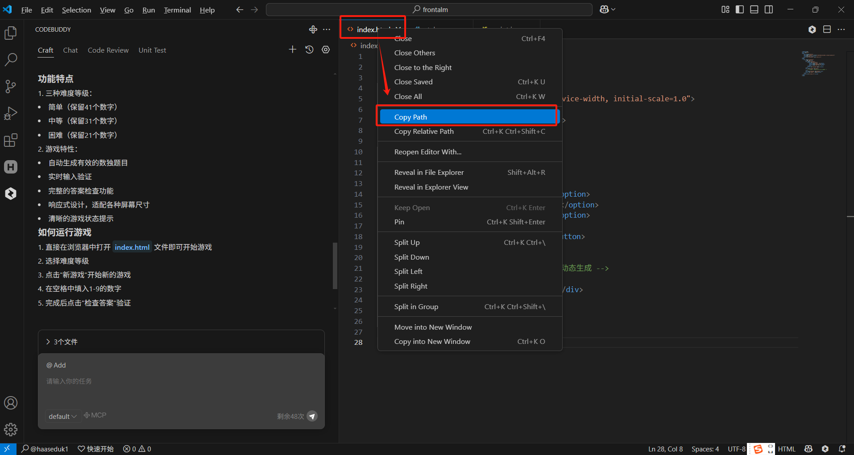Open the index.html link in chat
The width and height of the screenshot is (854, 455).
132,247
